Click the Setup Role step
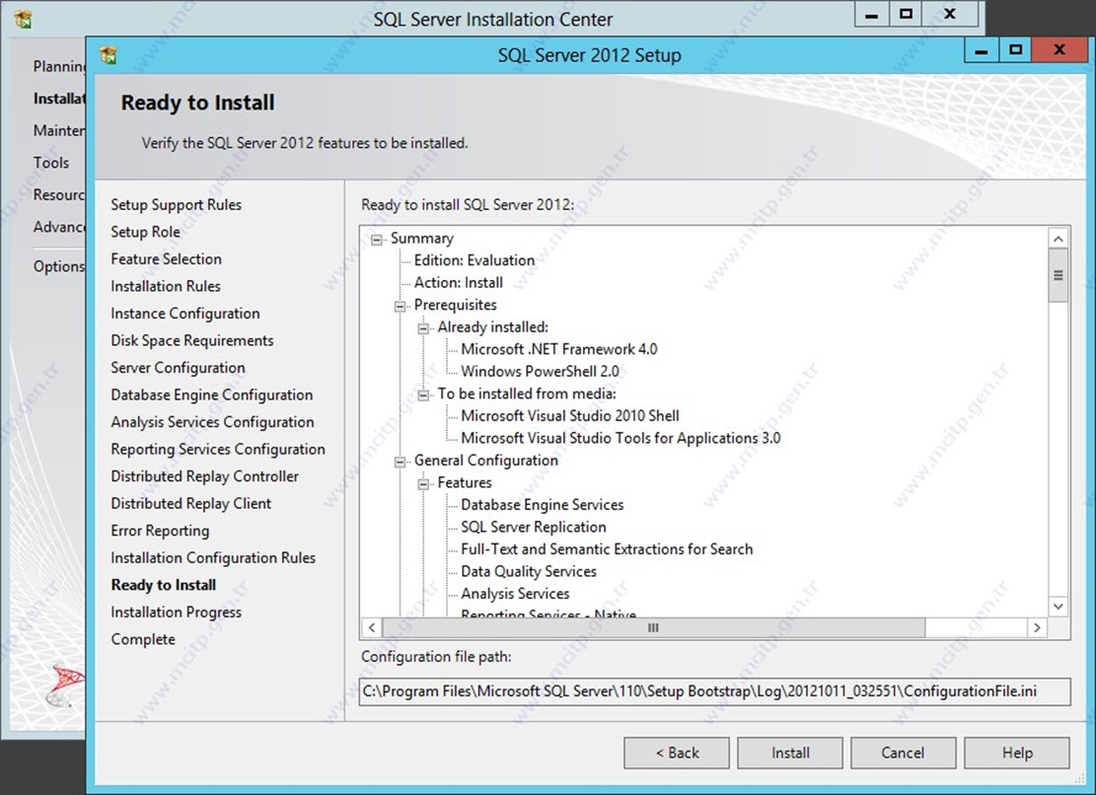The image size is (1096, 795). 145,232
